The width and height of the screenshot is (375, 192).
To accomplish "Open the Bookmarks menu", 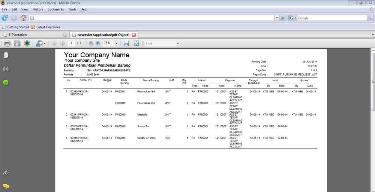I will coord(55,9).
